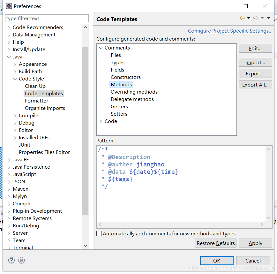Select Clean Up preference page

click(x=35, y=86)
